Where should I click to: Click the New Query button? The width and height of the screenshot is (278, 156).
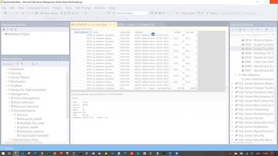click(49, 13)
